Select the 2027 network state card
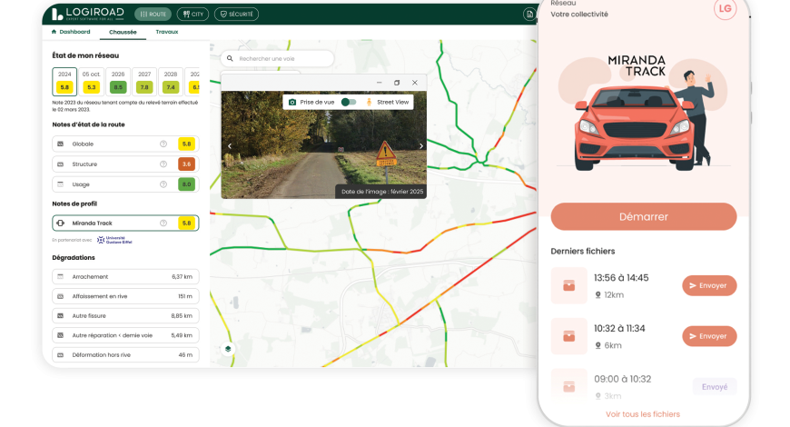The width and height of the screenshot is (790, 427). (144, 81)
